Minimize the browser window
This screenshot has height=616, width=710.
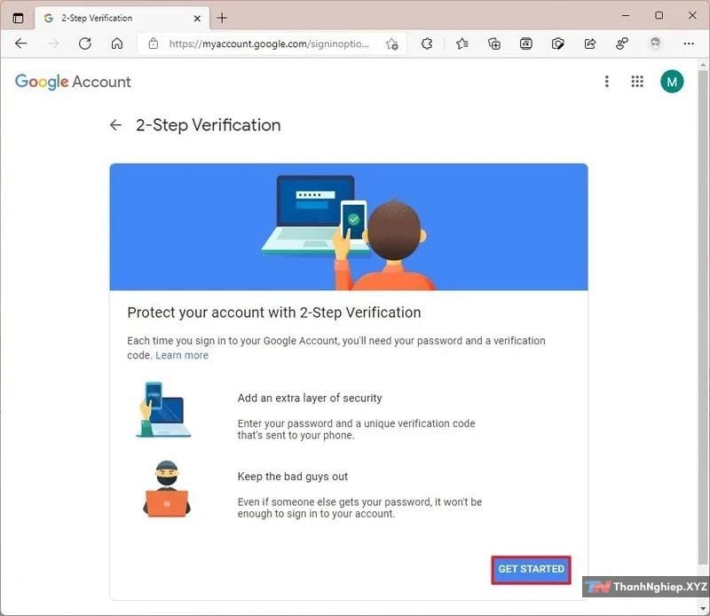626,16
